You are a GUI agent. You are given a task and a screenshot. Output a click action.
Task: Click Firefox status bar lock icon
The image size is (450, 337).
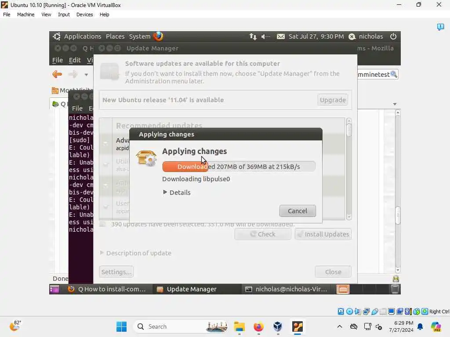coord(396,279)
